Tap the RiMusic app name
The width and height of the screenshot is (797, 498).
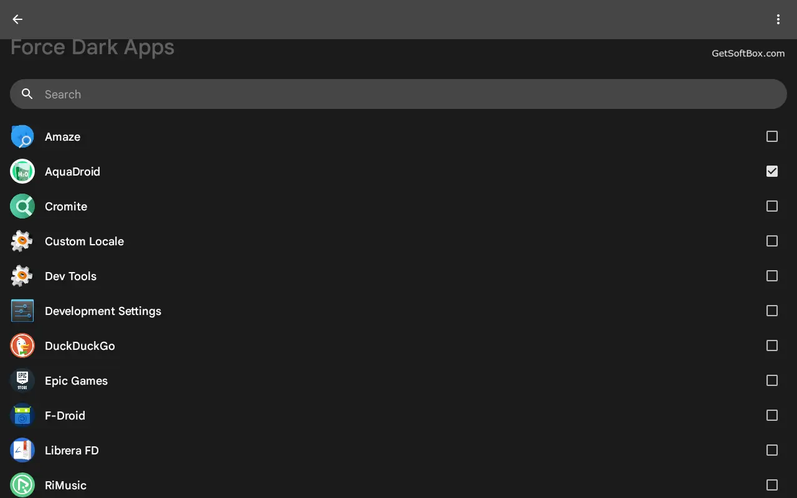click(x=65, y=486)
